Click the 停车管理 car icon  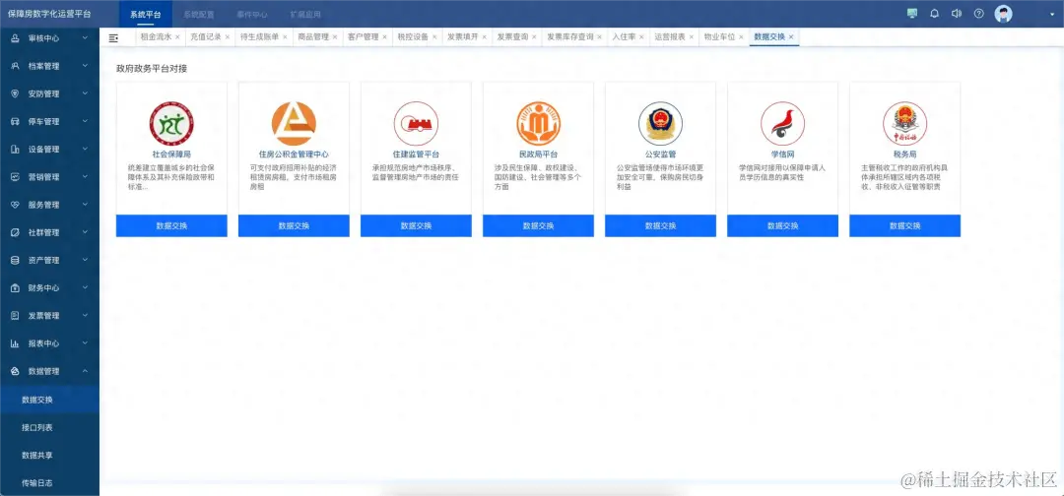pos(14,122)
